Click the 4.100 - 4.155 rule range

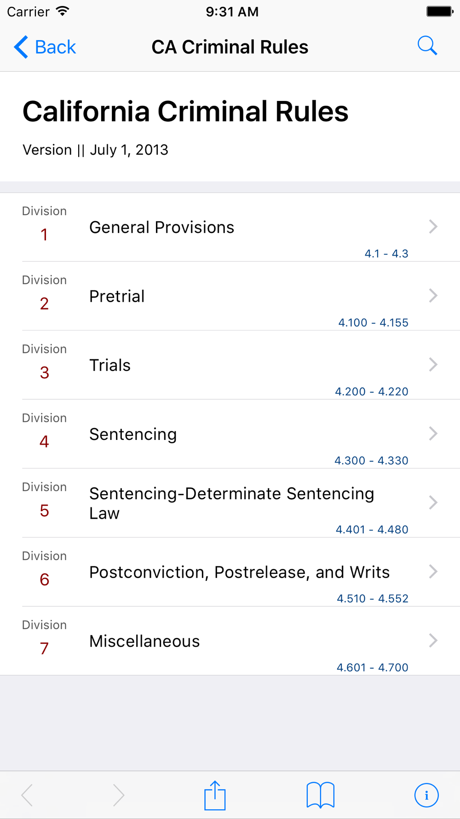(x=373, y=323)
